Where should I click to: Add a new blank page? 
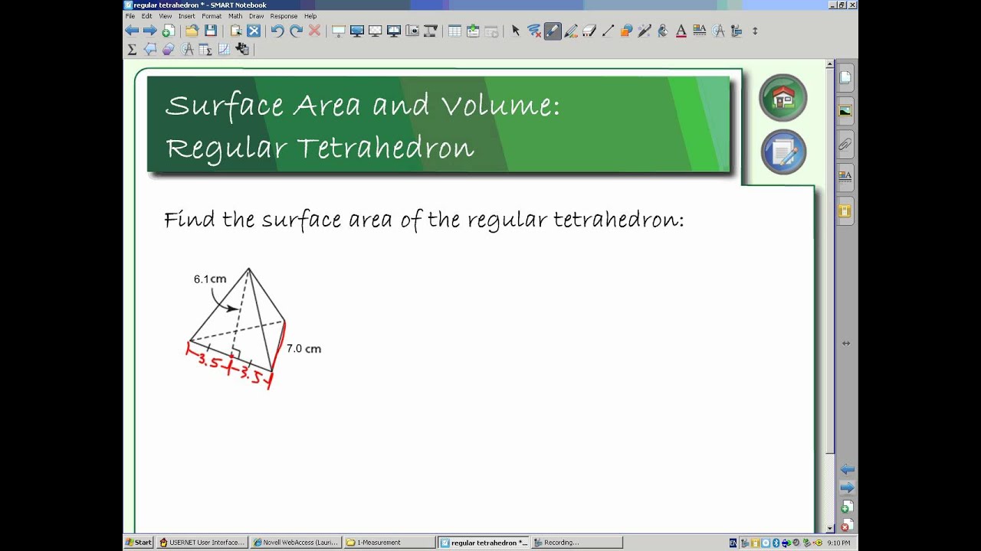[x=169, y=31]
